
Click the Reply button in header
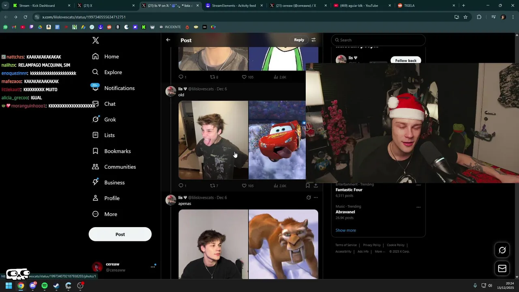tap(299, 40)
